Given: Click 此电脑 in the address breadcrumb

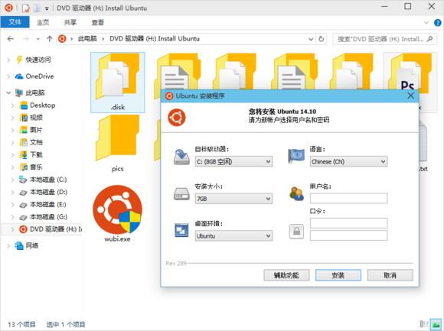Looking at the screenshot, I should click(x=87, y=39).
